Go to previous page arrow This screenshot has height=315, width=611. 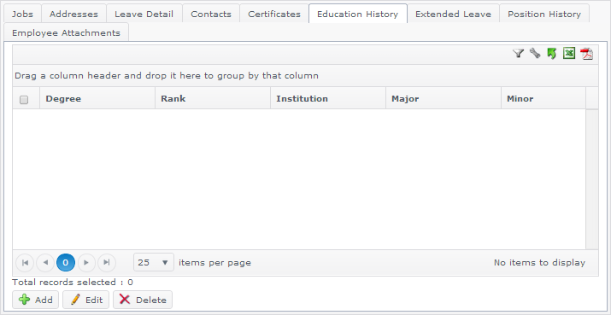click(45, 263)
